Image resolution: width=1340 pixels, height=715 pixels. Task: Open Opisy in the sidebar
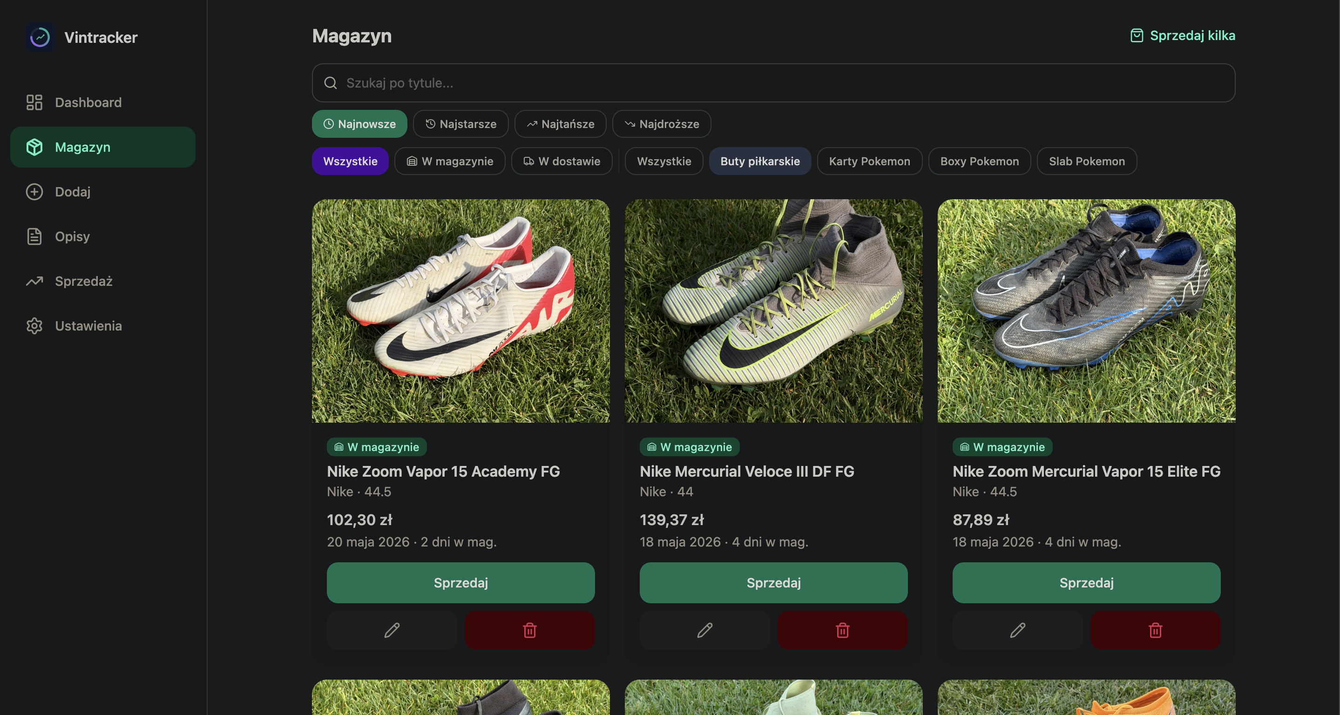tap(102, 236)
